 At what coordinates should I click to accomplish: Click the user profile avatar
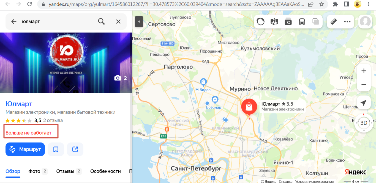click(x=365, y=21)
